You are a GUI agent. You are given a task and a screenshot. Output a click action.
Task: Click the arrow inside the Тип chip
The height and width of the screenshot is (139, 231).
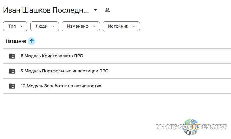pyautogui.click(x=21, y=26)
